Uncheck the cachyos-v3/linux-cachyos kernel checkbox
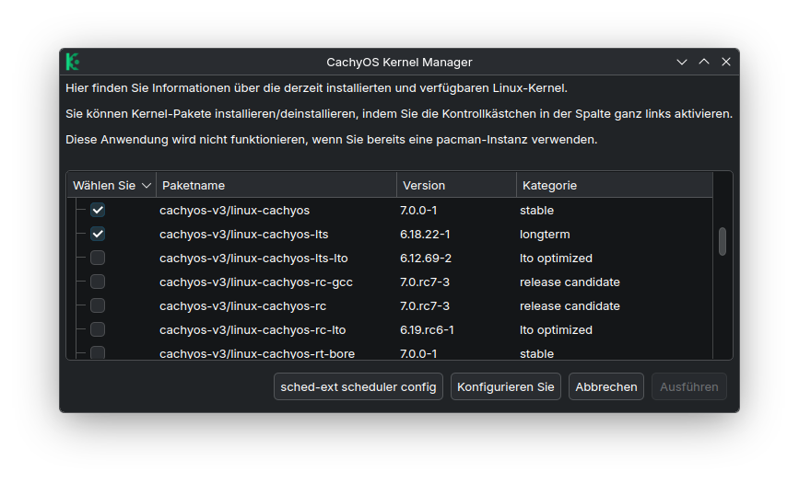Image resolution: width=799 pixels, height=483 pixels. pyautogui.click(x=98, y=210)
